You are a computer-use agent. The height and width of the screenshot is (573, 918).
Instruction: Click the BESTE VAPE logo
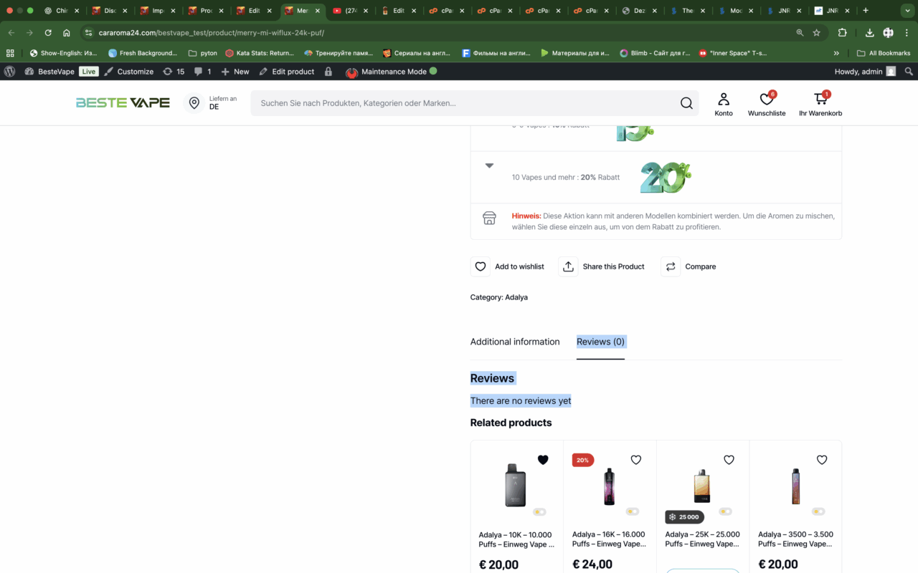123,103
